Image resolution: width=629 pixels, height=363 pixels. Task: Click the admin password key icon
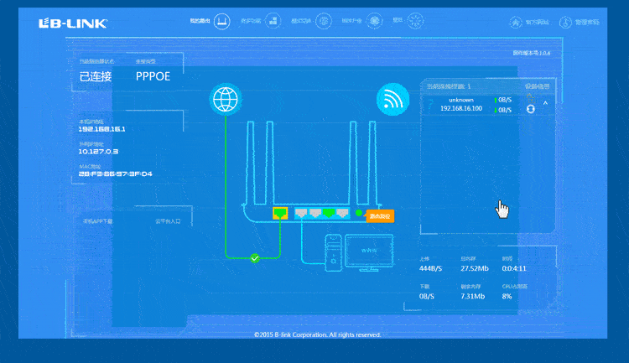565,22
